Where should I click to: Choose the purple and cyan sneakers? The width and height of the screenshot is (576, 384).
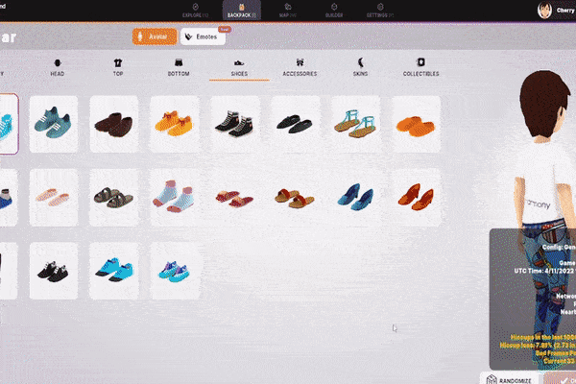click(175, 271)
